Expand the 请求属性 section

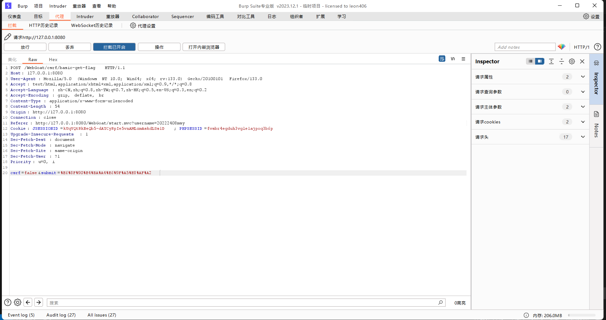click(x=530, y=77)
